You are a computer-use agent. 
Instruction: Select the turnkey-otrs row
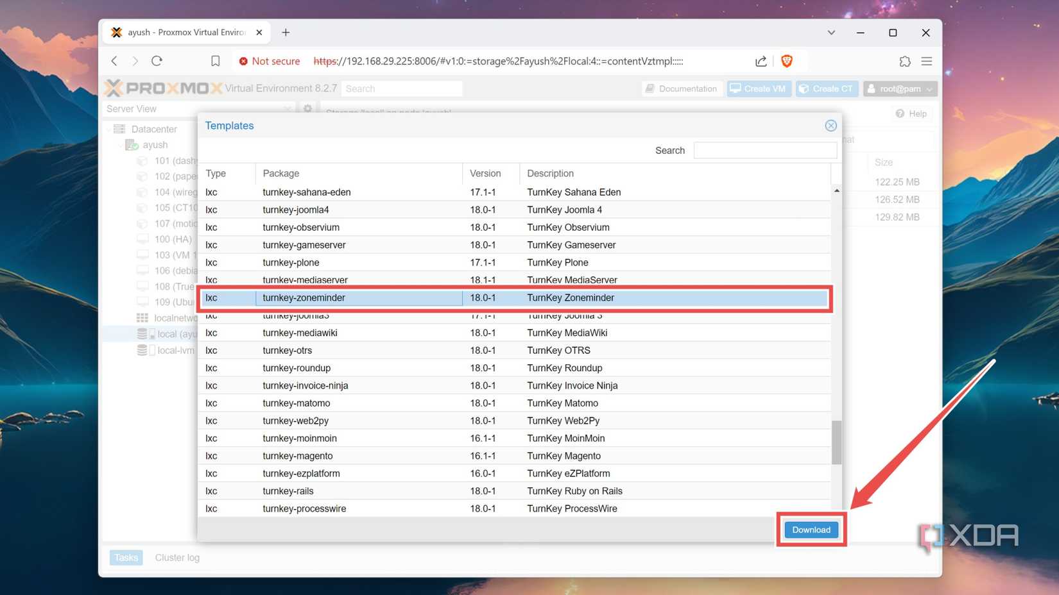click(514, 351)
